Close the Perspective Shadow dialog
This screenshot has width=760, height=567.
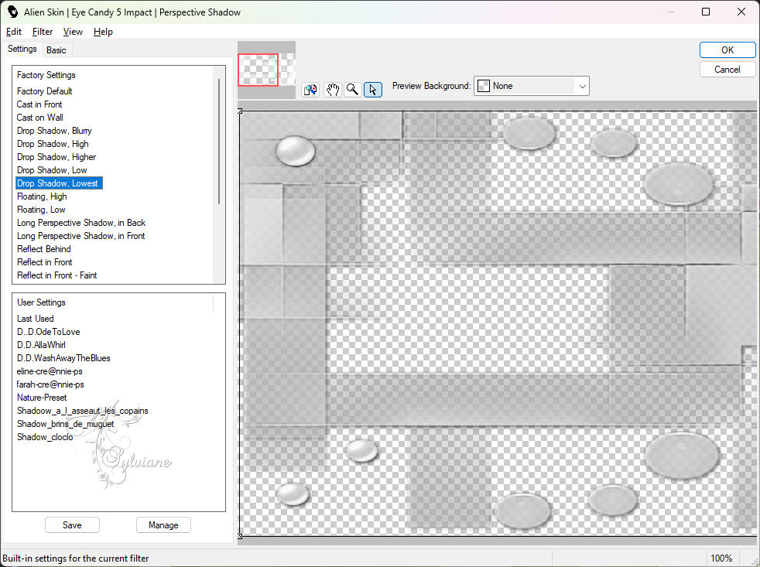(741, 12)
